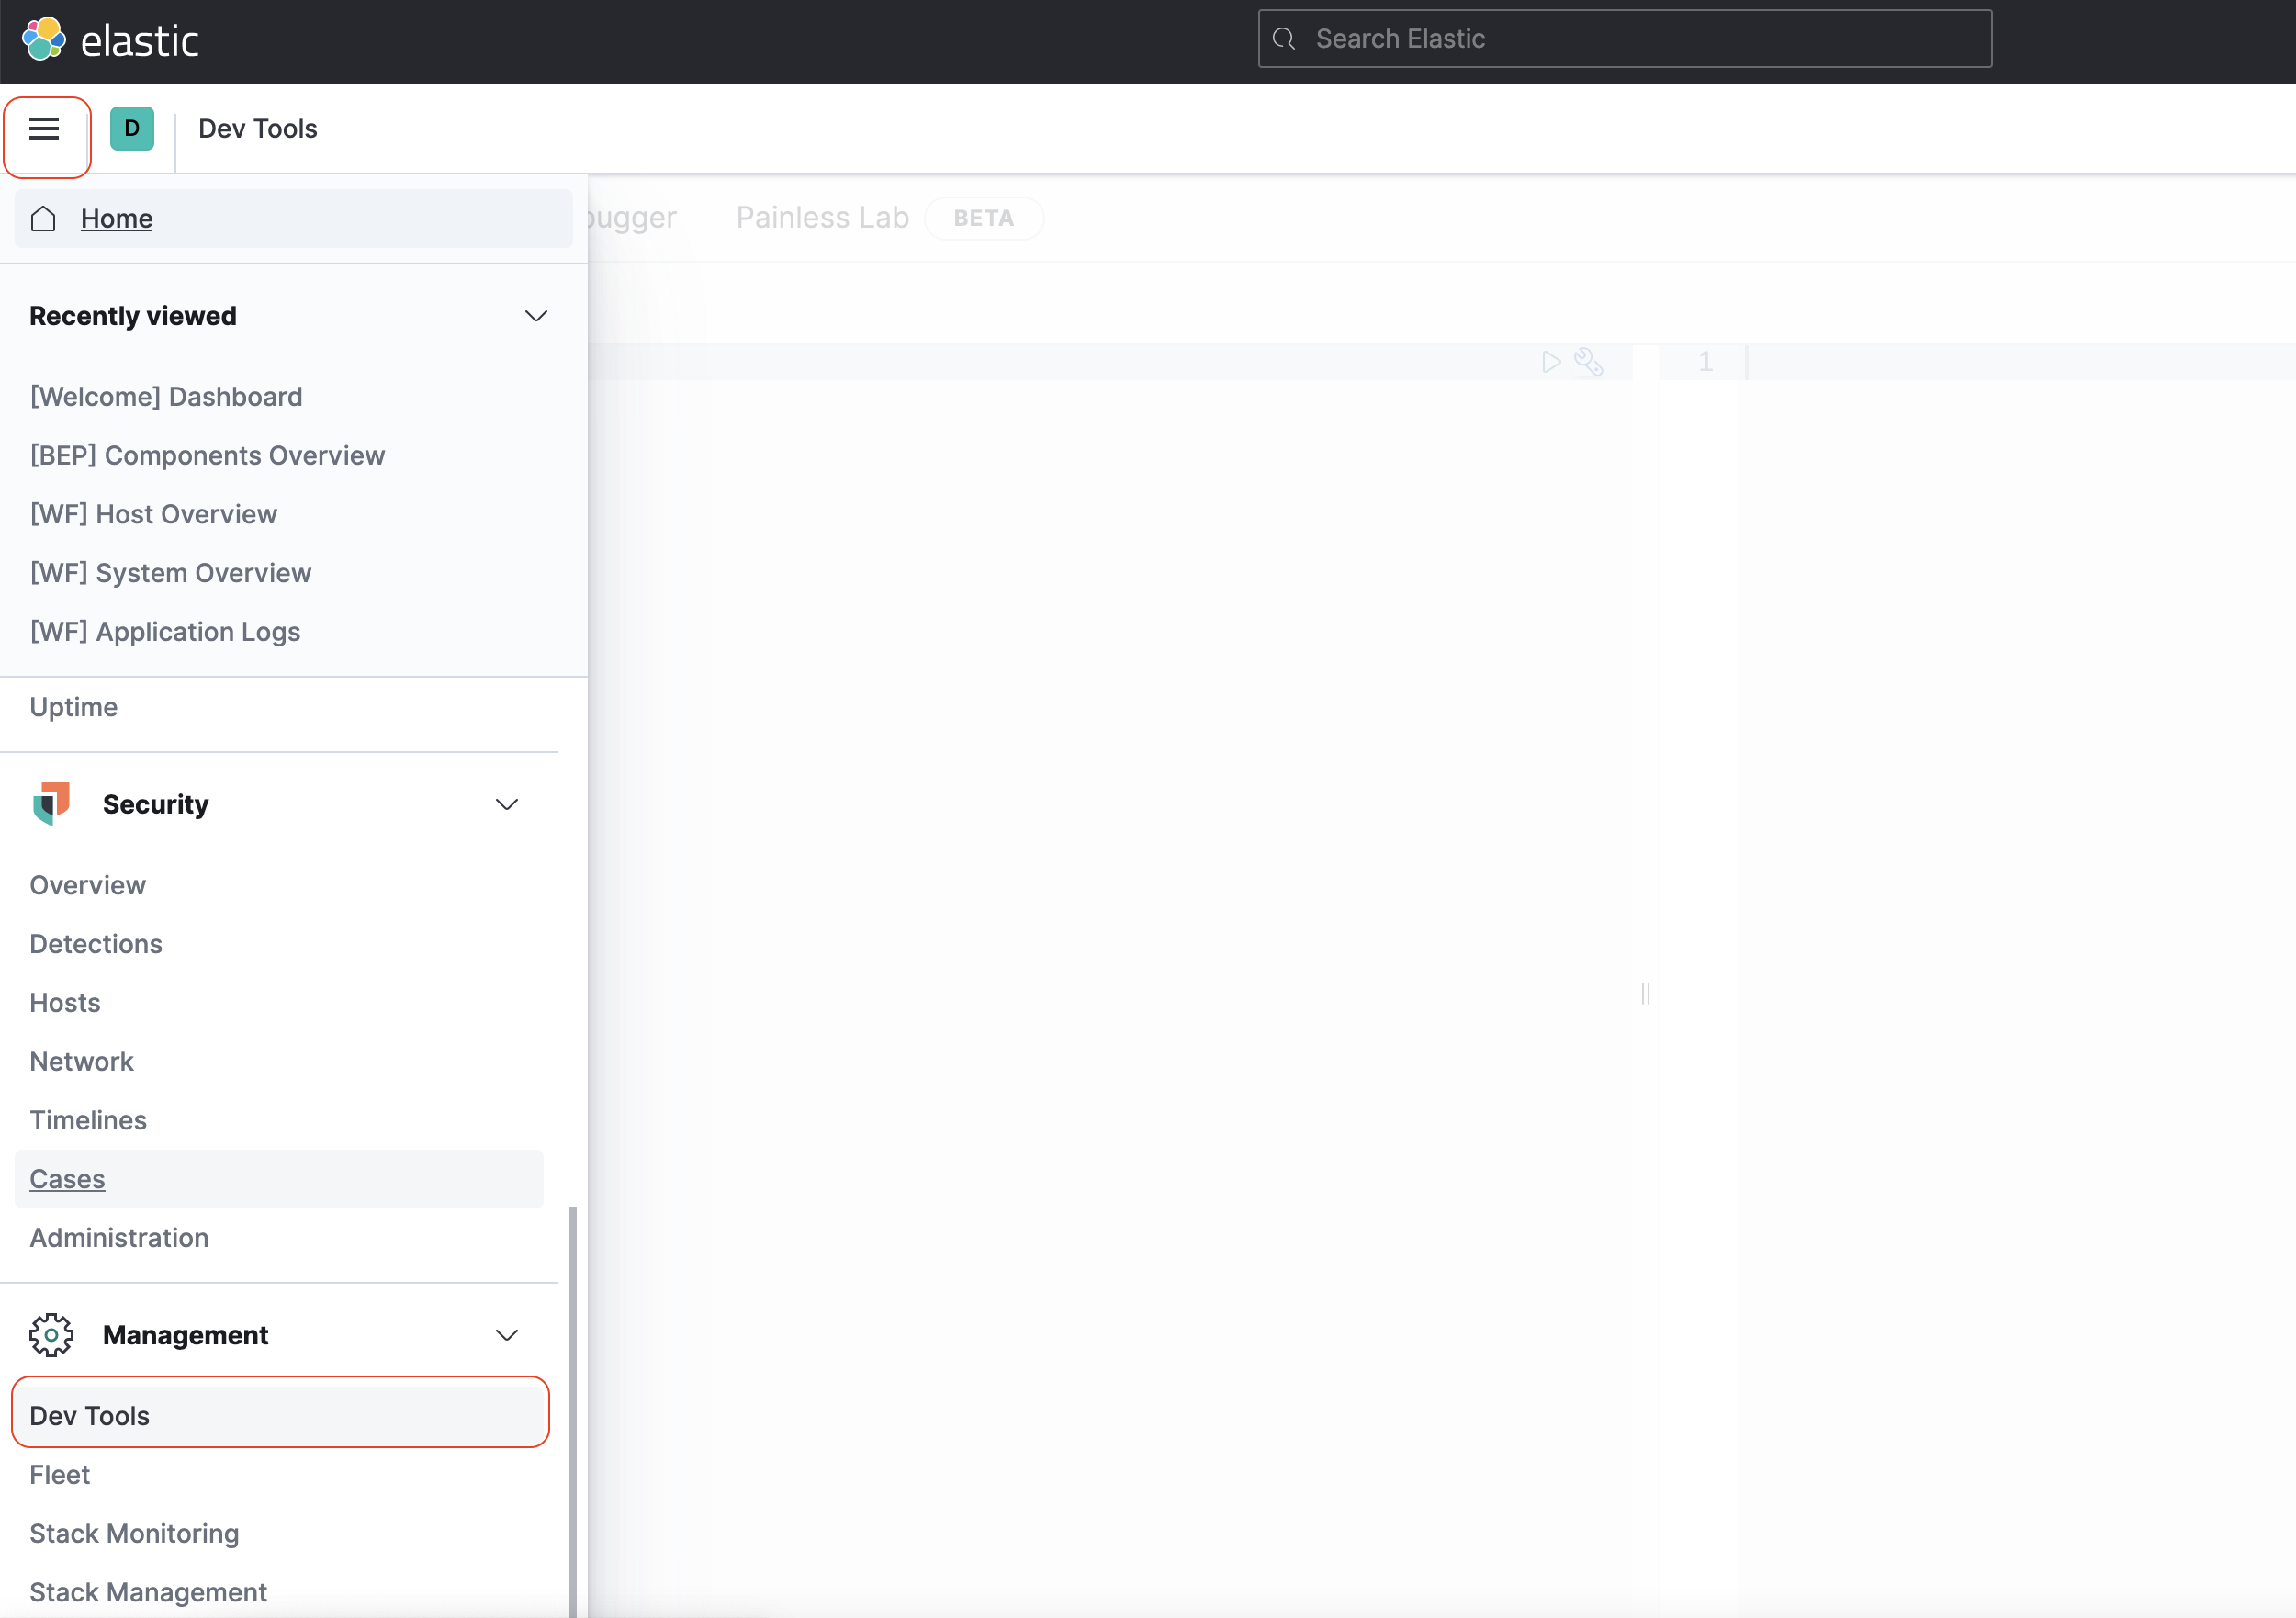Click the play icon to send request
This screenshot has height=1618, width=2296.
pyautogui.click(x=1551, y=362)
